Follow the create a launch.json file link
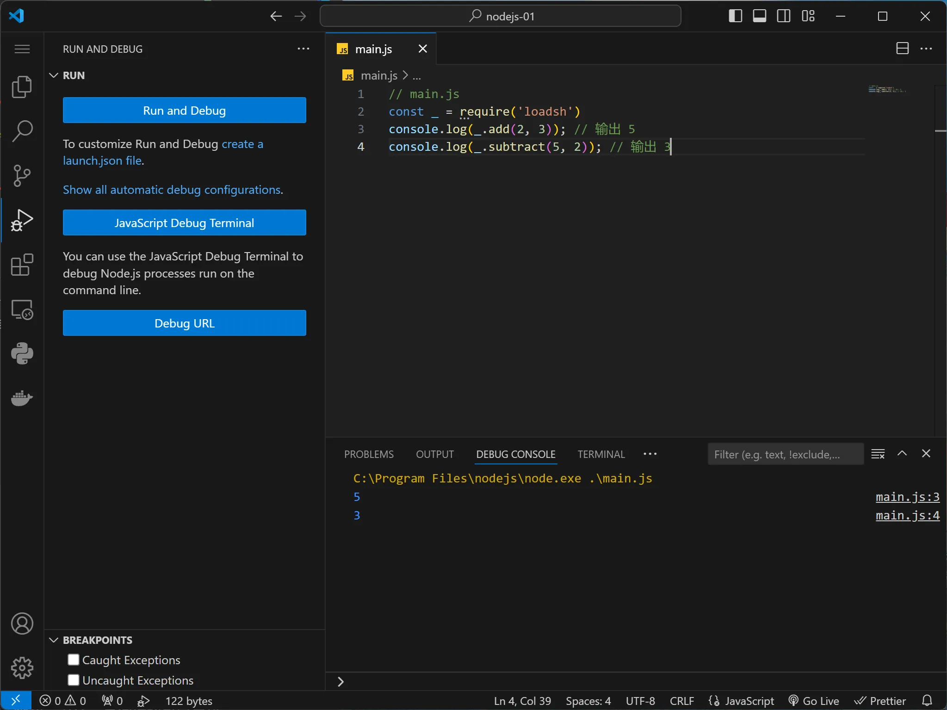 (x=163, y=152)
